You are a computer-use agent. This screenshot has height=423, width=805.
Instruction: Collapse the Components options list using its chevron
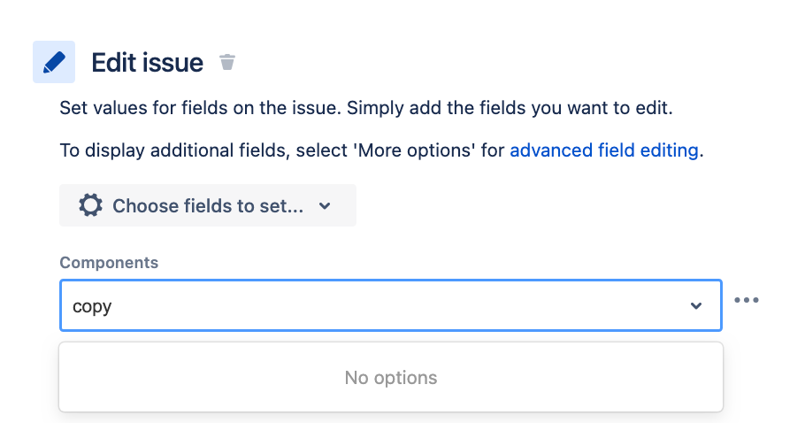click(695, 306)
